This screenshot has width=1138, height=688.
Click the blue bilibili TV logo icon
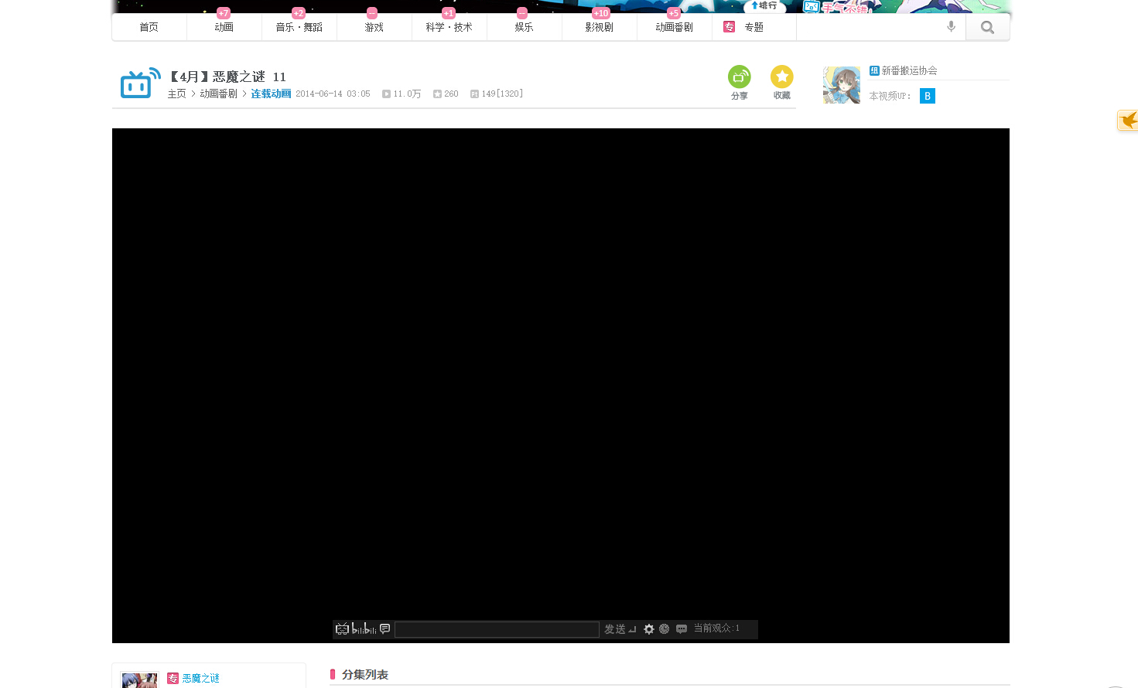point(140,83)
